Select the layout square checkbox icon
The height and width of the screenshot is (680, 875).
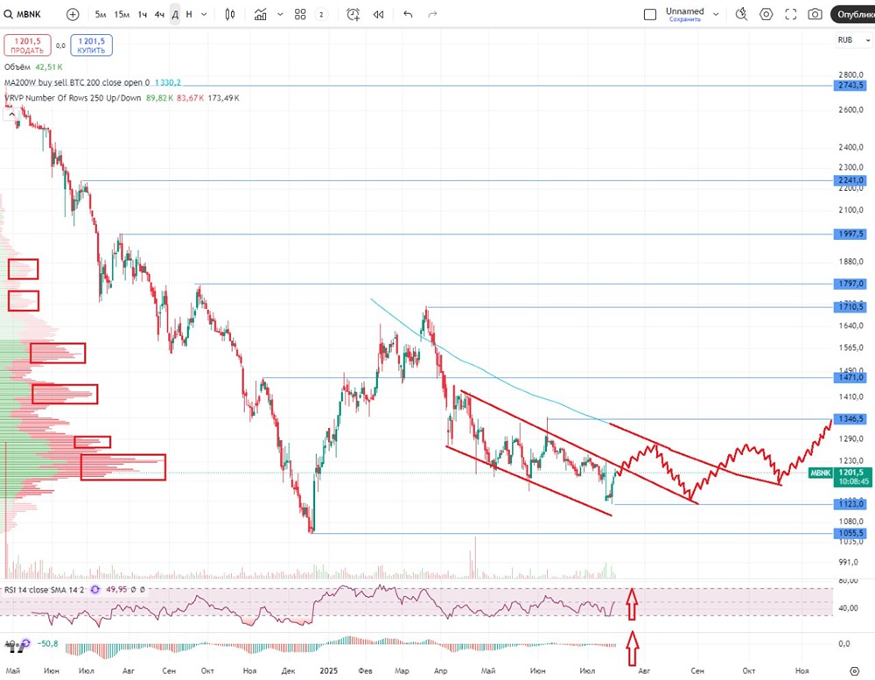click(x=650, y=14)
